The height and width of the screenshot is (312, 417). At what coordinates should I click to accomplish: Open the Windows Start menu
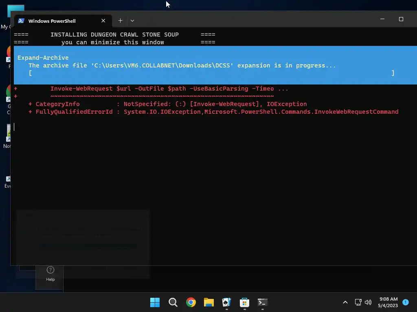155,302
